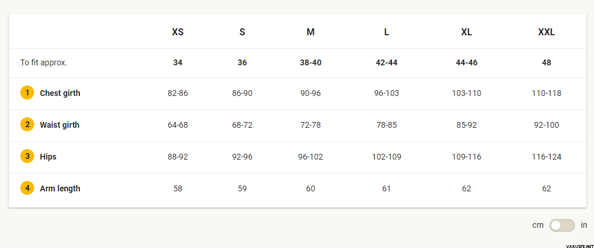The height and width of the screenshot is (248, 594).
Task: Click the Waist girth row label
Action: [x=60, y=125]
